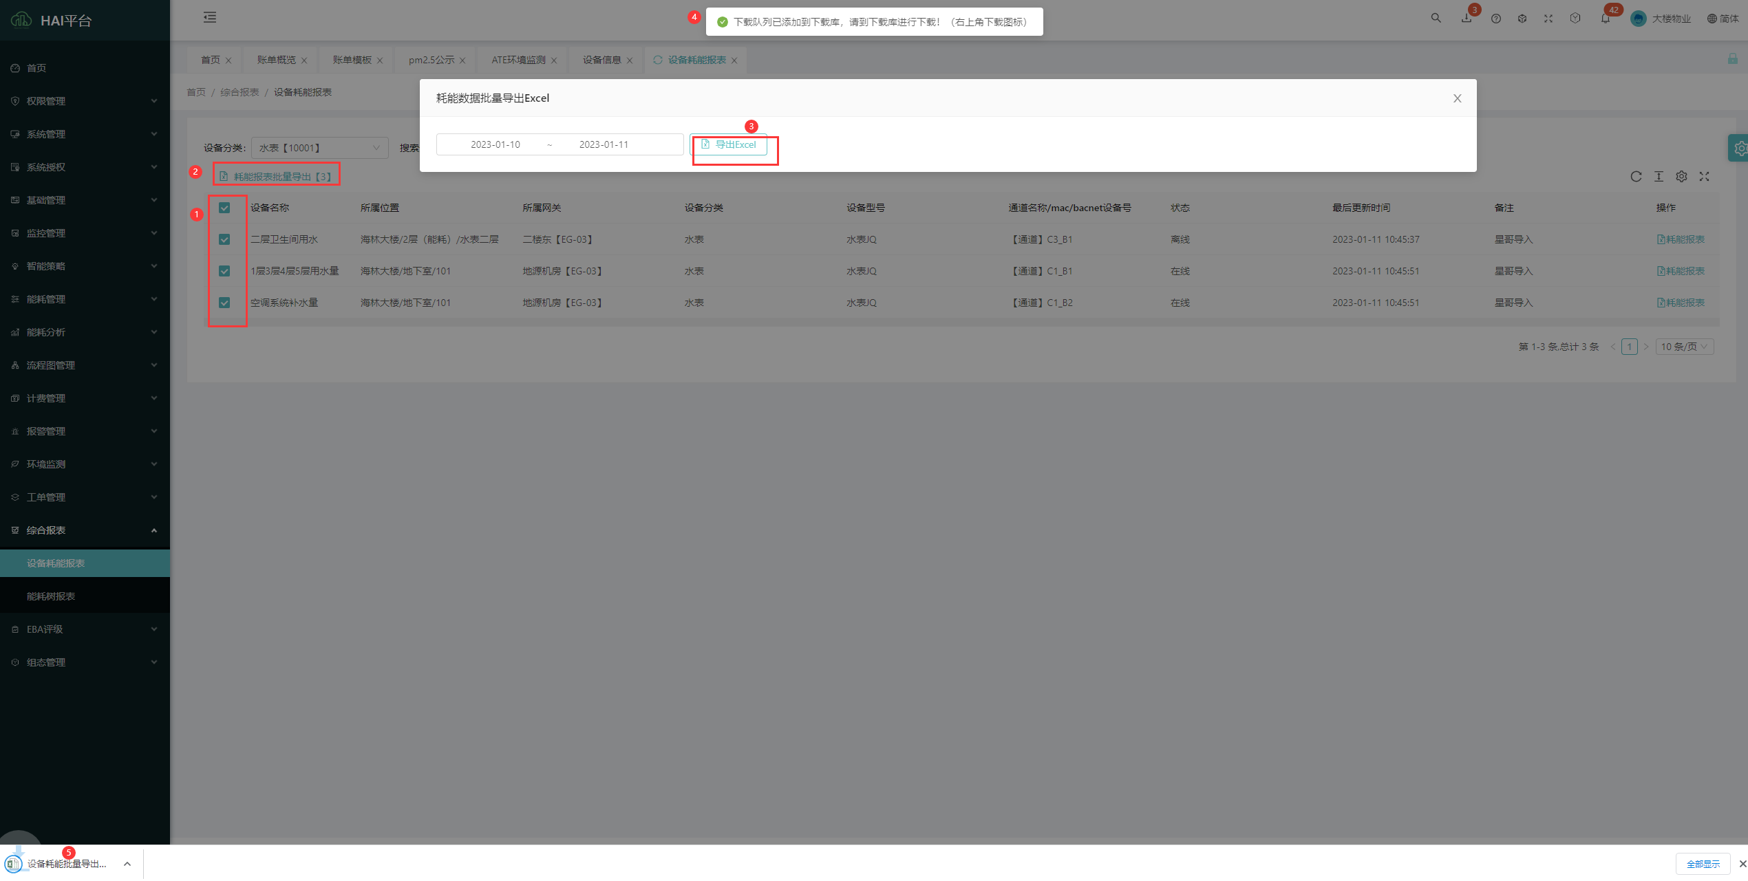Expand the 工单管理 sidebar menu
Screen dimensions: 1748x881
(x=85, y=497)
